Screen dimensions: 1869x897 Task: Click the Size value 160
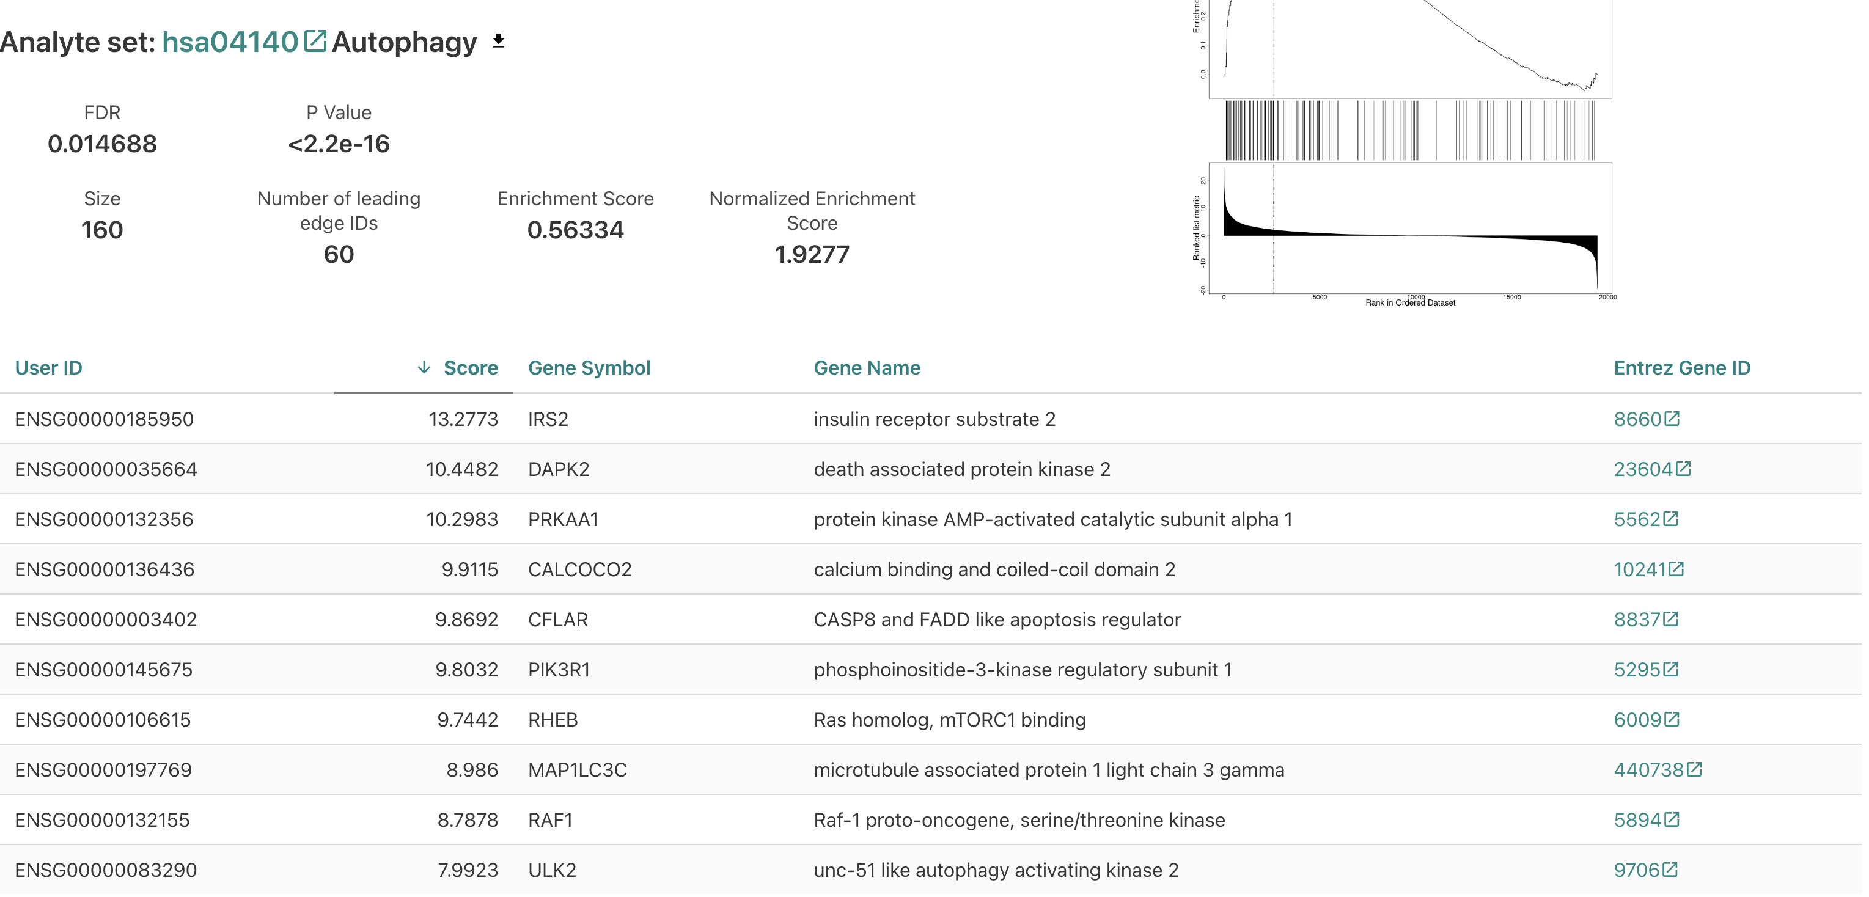coord(102,230)
